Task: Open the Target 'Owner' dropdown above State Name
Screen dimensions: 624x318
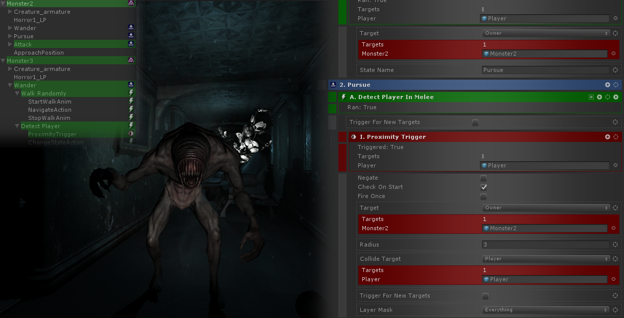Action: 546,33
